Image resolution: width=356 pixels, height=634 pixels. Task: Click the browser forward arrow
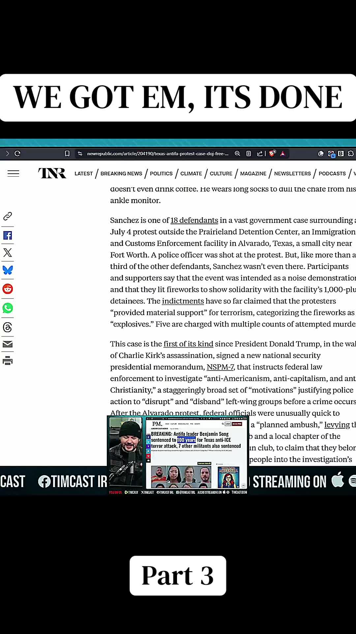[x=7, y=154]
